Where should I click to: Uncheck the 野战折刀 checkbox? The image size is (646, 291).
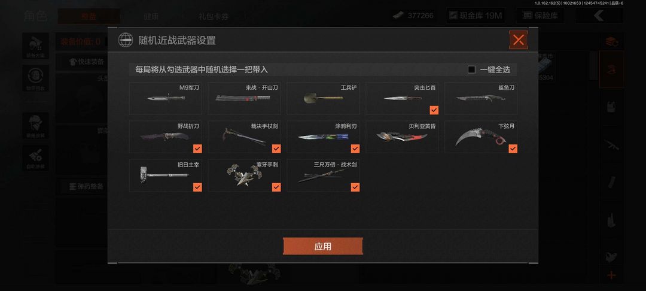pos(197,148)
